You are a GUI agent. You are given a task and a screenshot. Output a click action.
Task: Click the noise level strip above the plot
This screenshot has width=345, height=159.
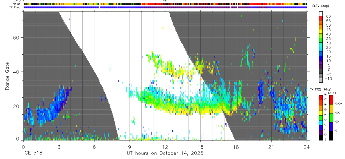(x=165, y=4)
